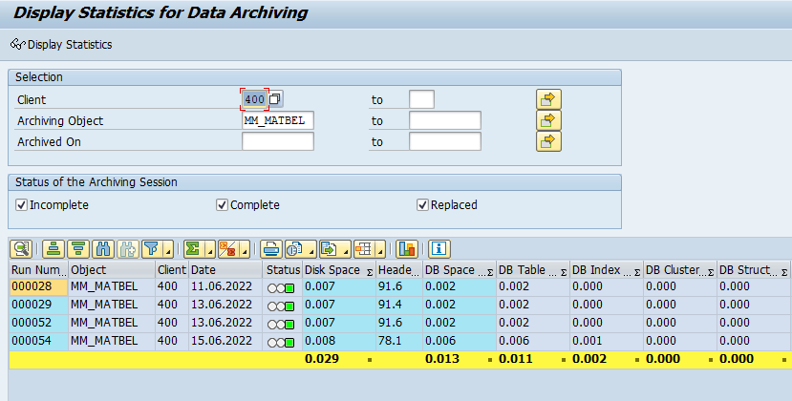
Task: Open the Find binoculars tool
Action: point(103,249)
